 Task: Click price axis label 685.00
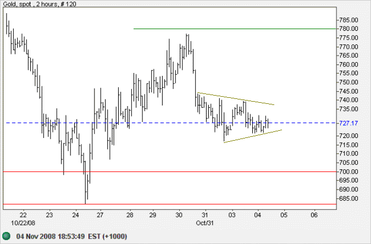click(348, 198)
